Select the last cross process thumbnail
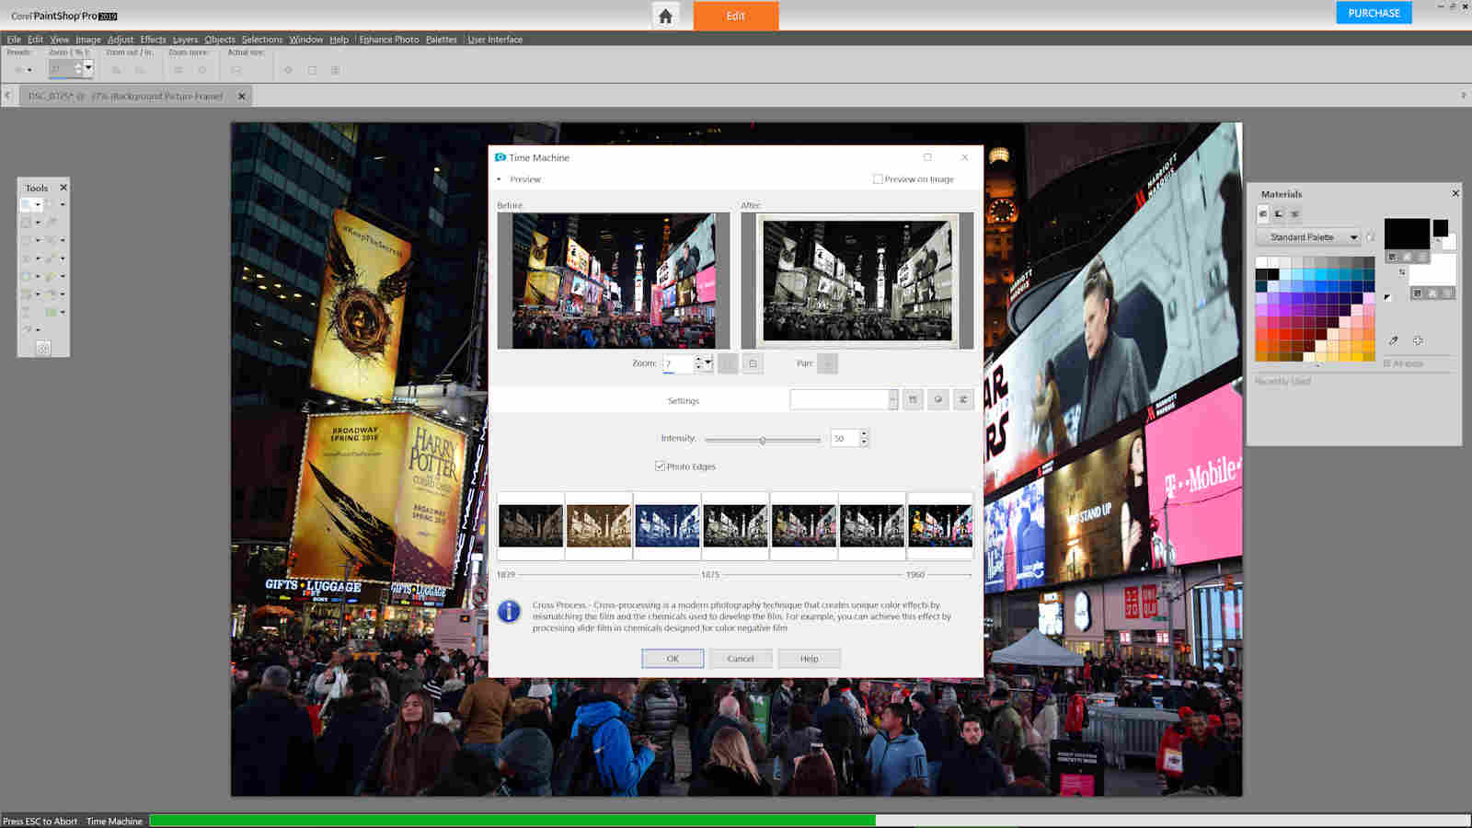This screenshot has width=1472, height=828. tap(940, 526)
